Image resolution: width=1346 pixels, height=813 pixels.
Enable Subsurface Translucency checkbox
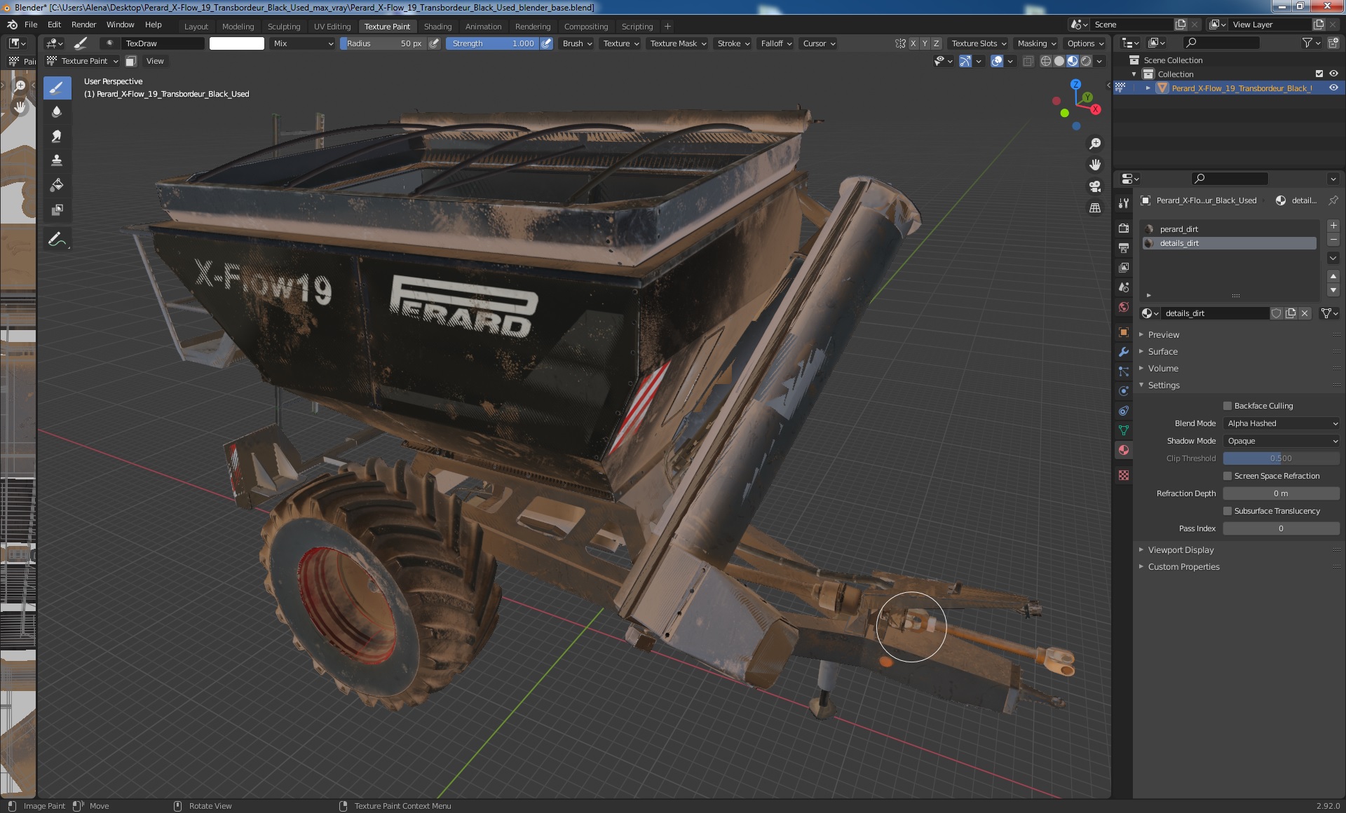(1228, 511)
